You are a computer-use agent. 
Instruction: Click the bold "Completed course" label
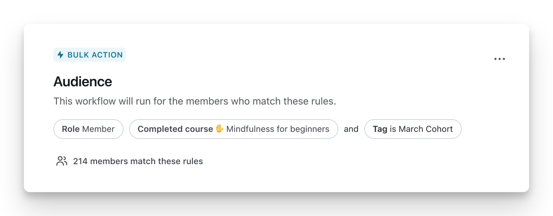(x=175, y=129)
